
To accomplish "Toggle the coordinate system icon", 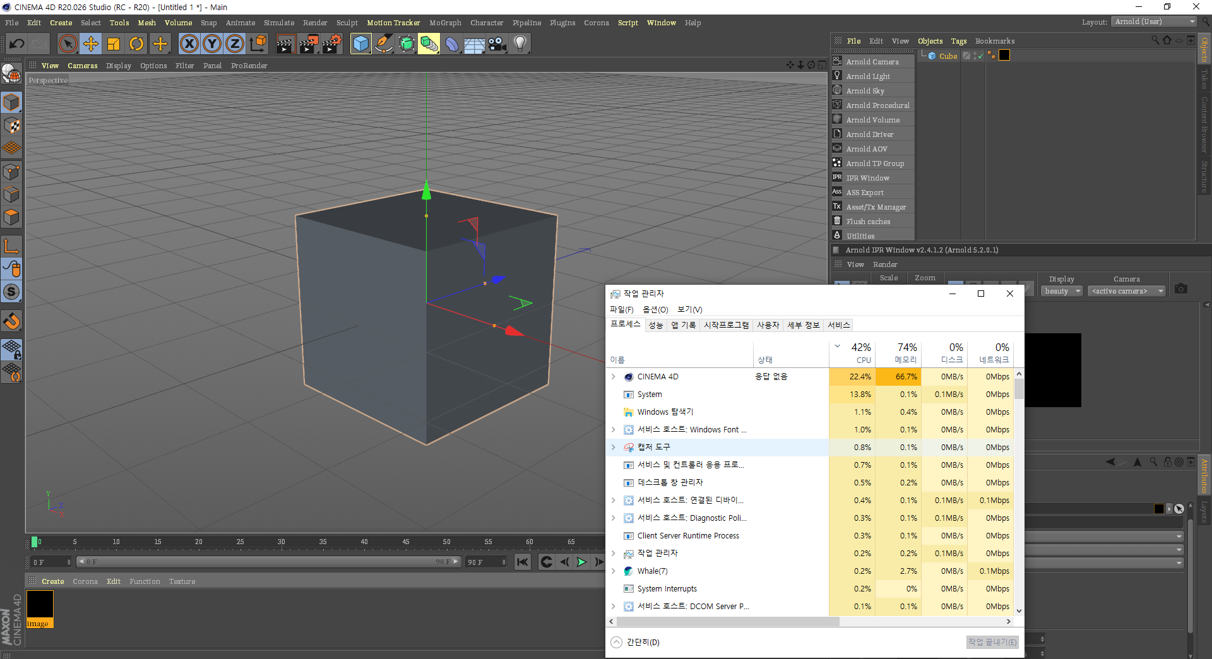I will click(258, 44).
